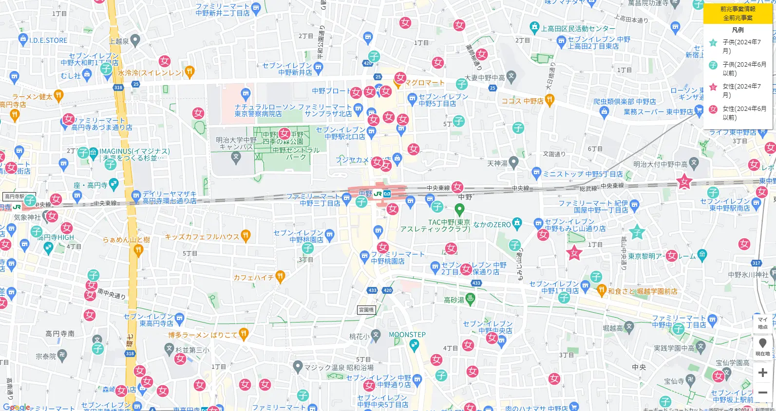Image resolution: width=776 pixels, height=411 pixels.
Task: Click the 天神湯 location pin
Action: [x=513, y=163]
